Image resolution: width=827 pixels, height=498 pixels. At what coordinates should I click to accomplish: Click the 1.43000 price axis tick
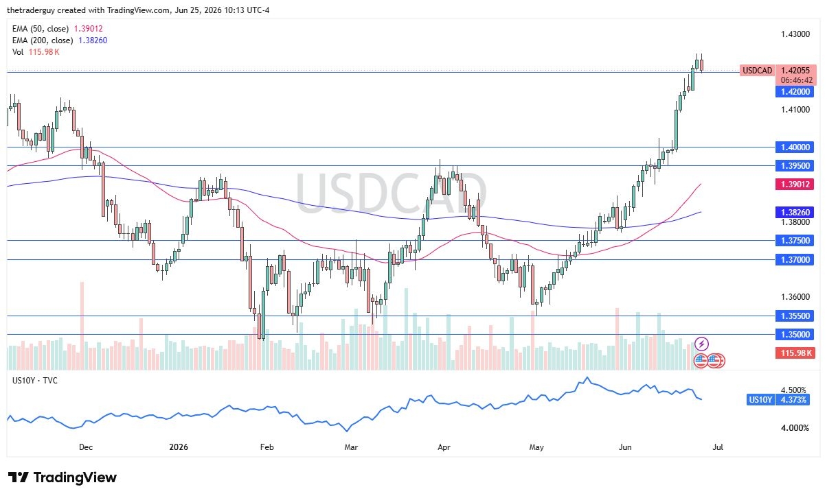[x=795, y=34]
